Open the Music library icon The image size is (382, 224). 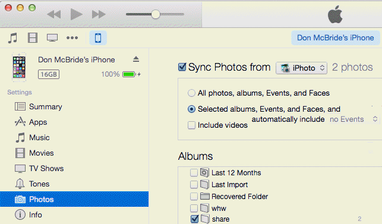click(12, 38)
